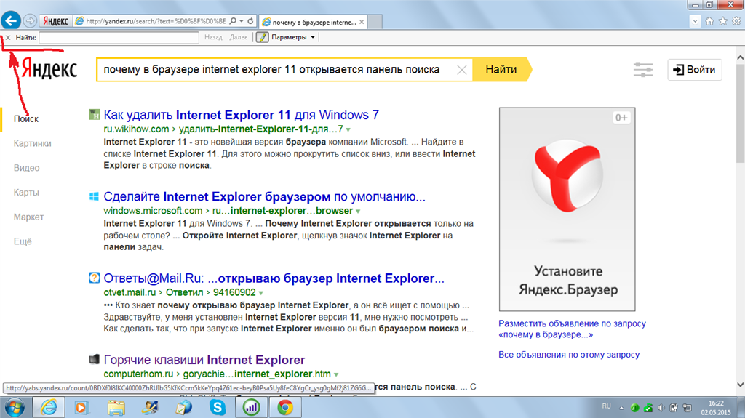Click 'Все объявления по этому запросу' link
The width and height of the screenshot is (745, 418).
[569, 355]
